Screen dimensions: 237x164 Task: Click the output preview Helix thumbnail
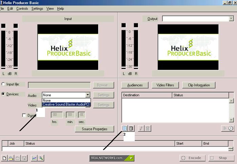coord(188,47)
